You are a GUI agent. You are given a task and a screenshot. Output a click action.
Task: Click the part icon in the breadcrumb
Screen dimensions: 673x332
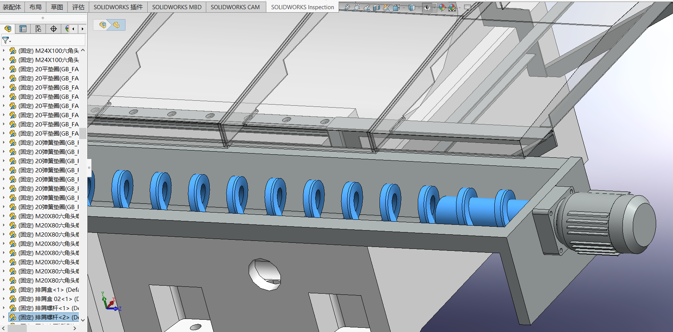coord(116,25)
